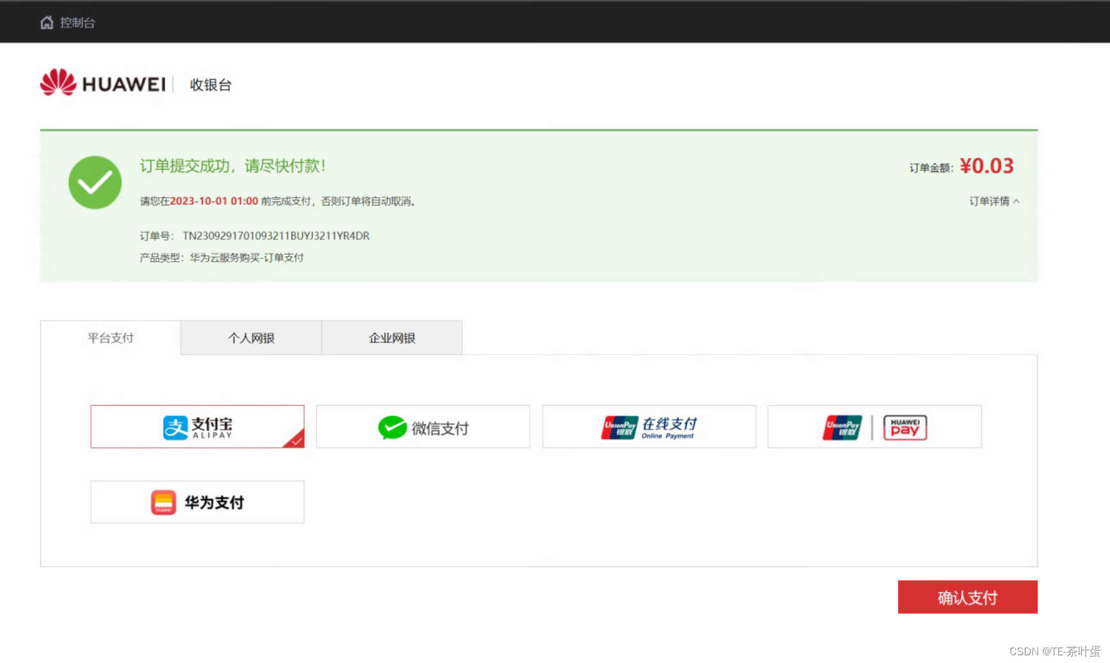Viewport: 1110px width, 663px height.
Task: Click the order number TN2309291701093211BUYJ3211YR4DR
Action: coord(276,236)
